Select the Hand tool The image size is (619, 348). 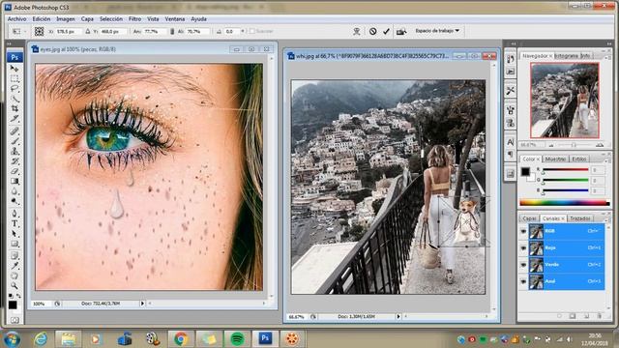click(15, 275)
